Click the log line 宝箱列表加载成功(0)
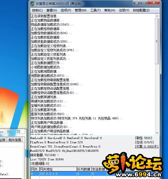 coord(48,105)
